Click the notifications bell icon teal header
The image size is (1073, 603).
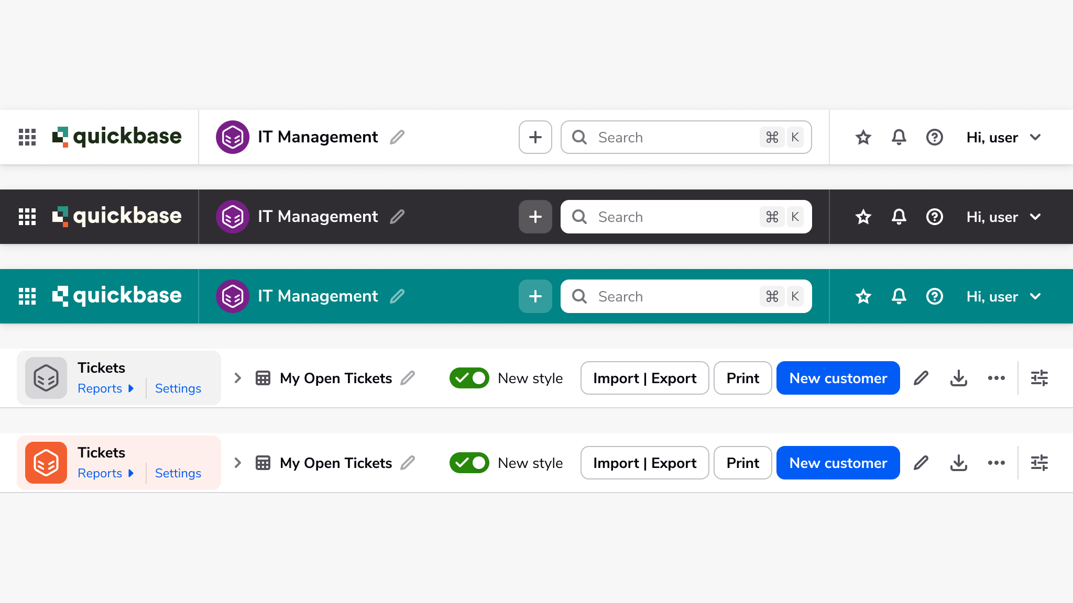tap(899, 297)
